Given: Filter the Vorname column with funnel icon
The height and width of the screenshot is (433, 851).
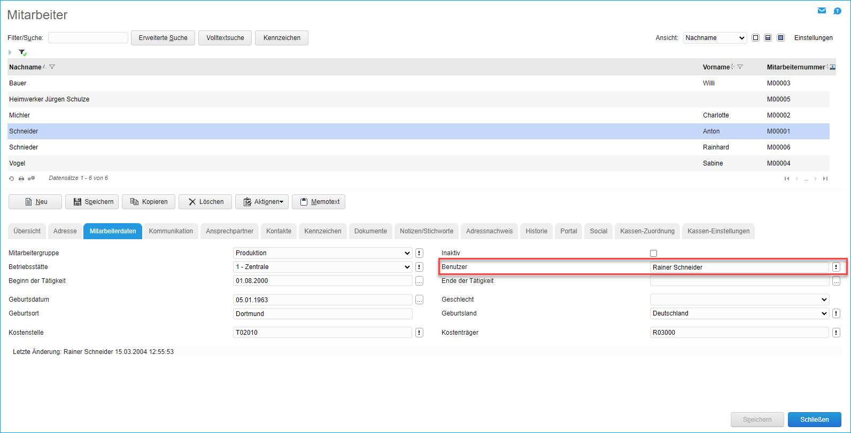Looking at the screenshot, I should [740, 67].
